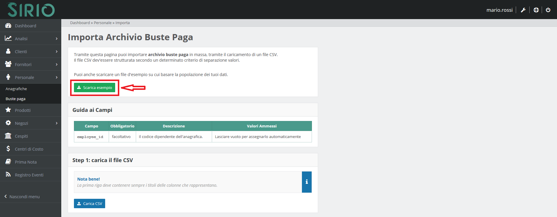557x217 pixels.
Task: Go to Personale in the breadcrumb
Action: (103, 23)
